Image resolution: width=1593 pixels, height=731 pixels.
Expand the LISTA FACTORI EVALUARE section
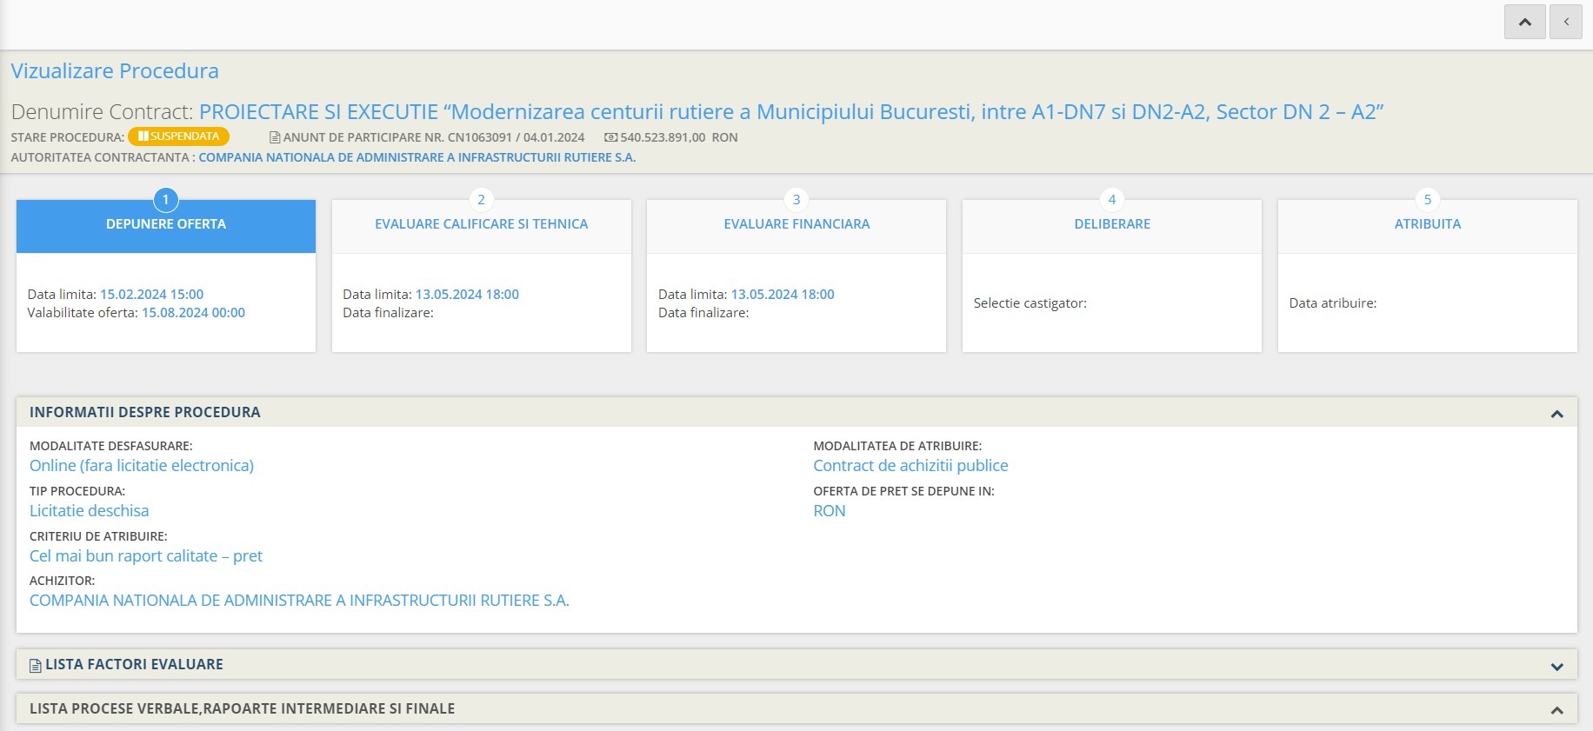1556,667
